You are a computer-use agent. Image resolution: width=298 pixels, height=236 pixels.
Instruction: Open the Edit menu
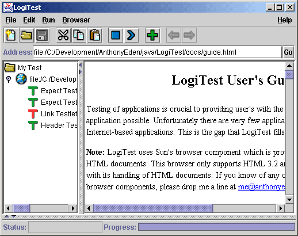coord(29,20)
